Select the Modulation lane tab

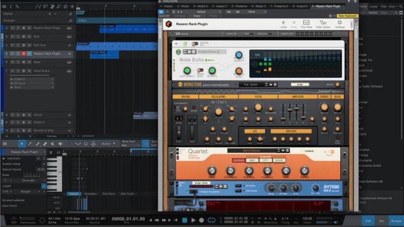pos(90,194)
